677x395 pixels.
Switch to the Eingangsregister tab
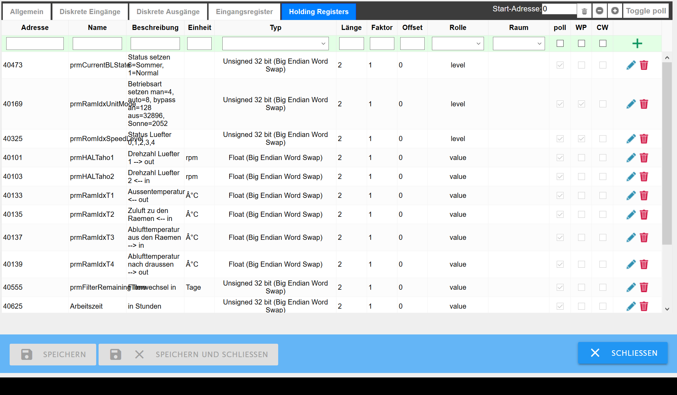pyautogui.click(x=244, y=12)
